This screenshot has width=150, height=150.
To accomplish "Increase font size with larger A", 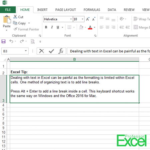I will point(88,19).
